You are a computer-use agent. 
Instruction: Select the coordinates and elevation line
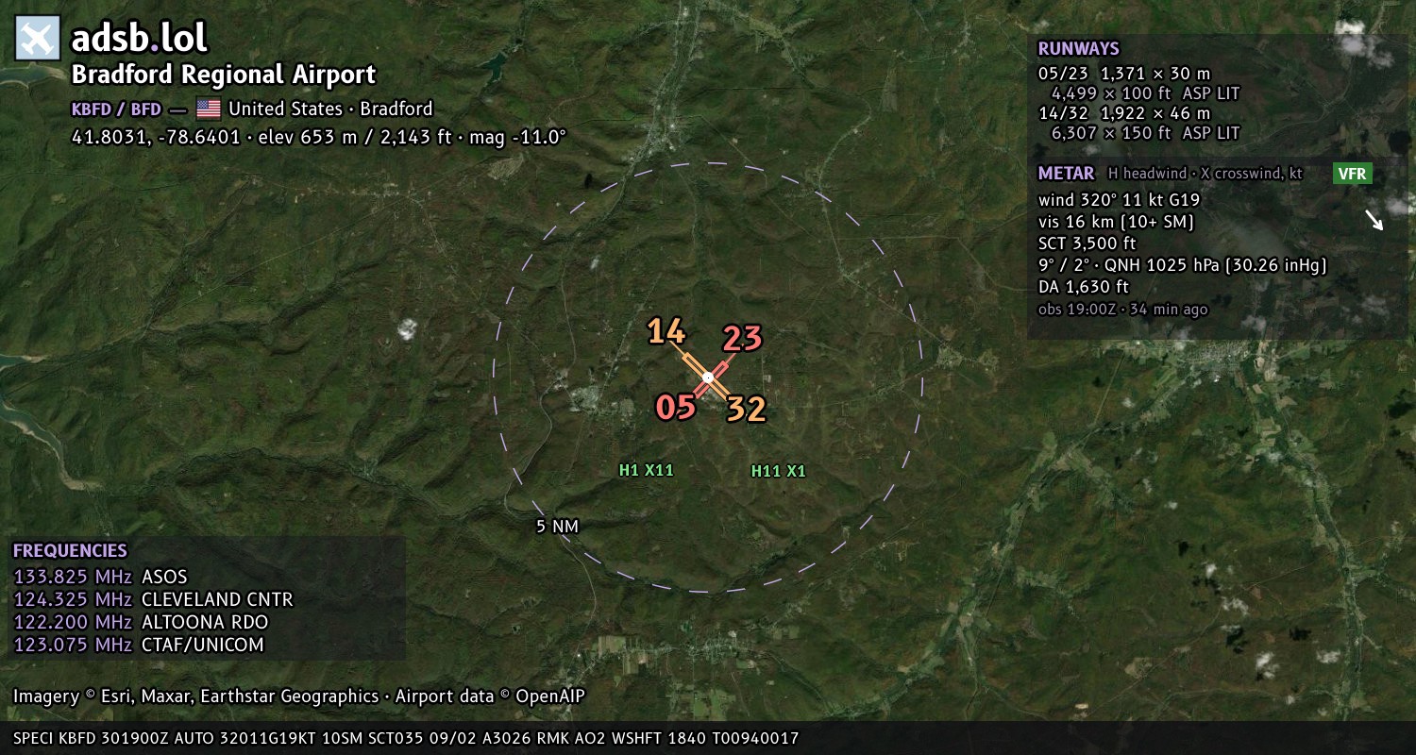coord(319,137)
